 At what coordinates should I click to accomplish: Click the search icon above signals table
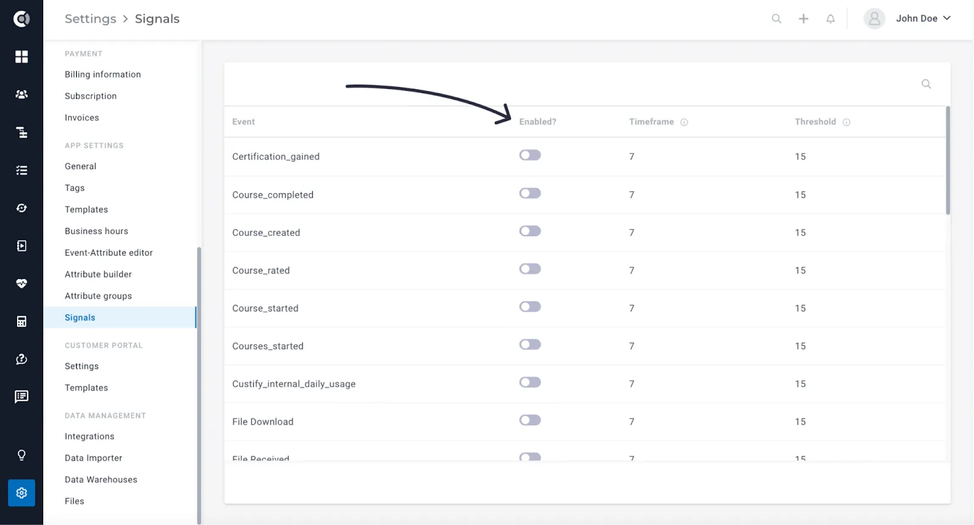pyautogui.click(x=926, y=84)
